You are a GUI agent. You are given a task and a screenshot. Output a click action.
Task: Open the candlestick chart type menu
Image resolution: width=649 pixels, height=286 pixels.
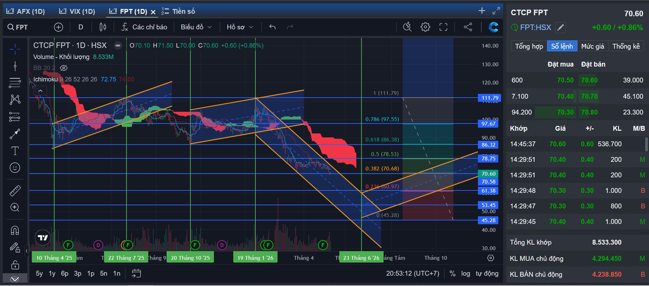coord(103,27)
